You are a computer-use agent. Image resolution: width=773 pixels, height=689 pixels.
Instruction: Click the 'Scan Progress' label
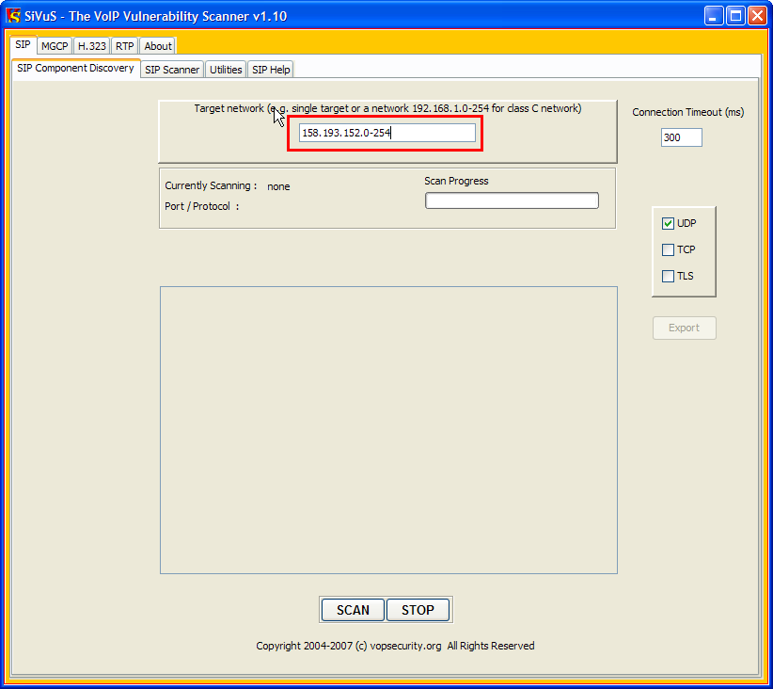coord(456,181)
